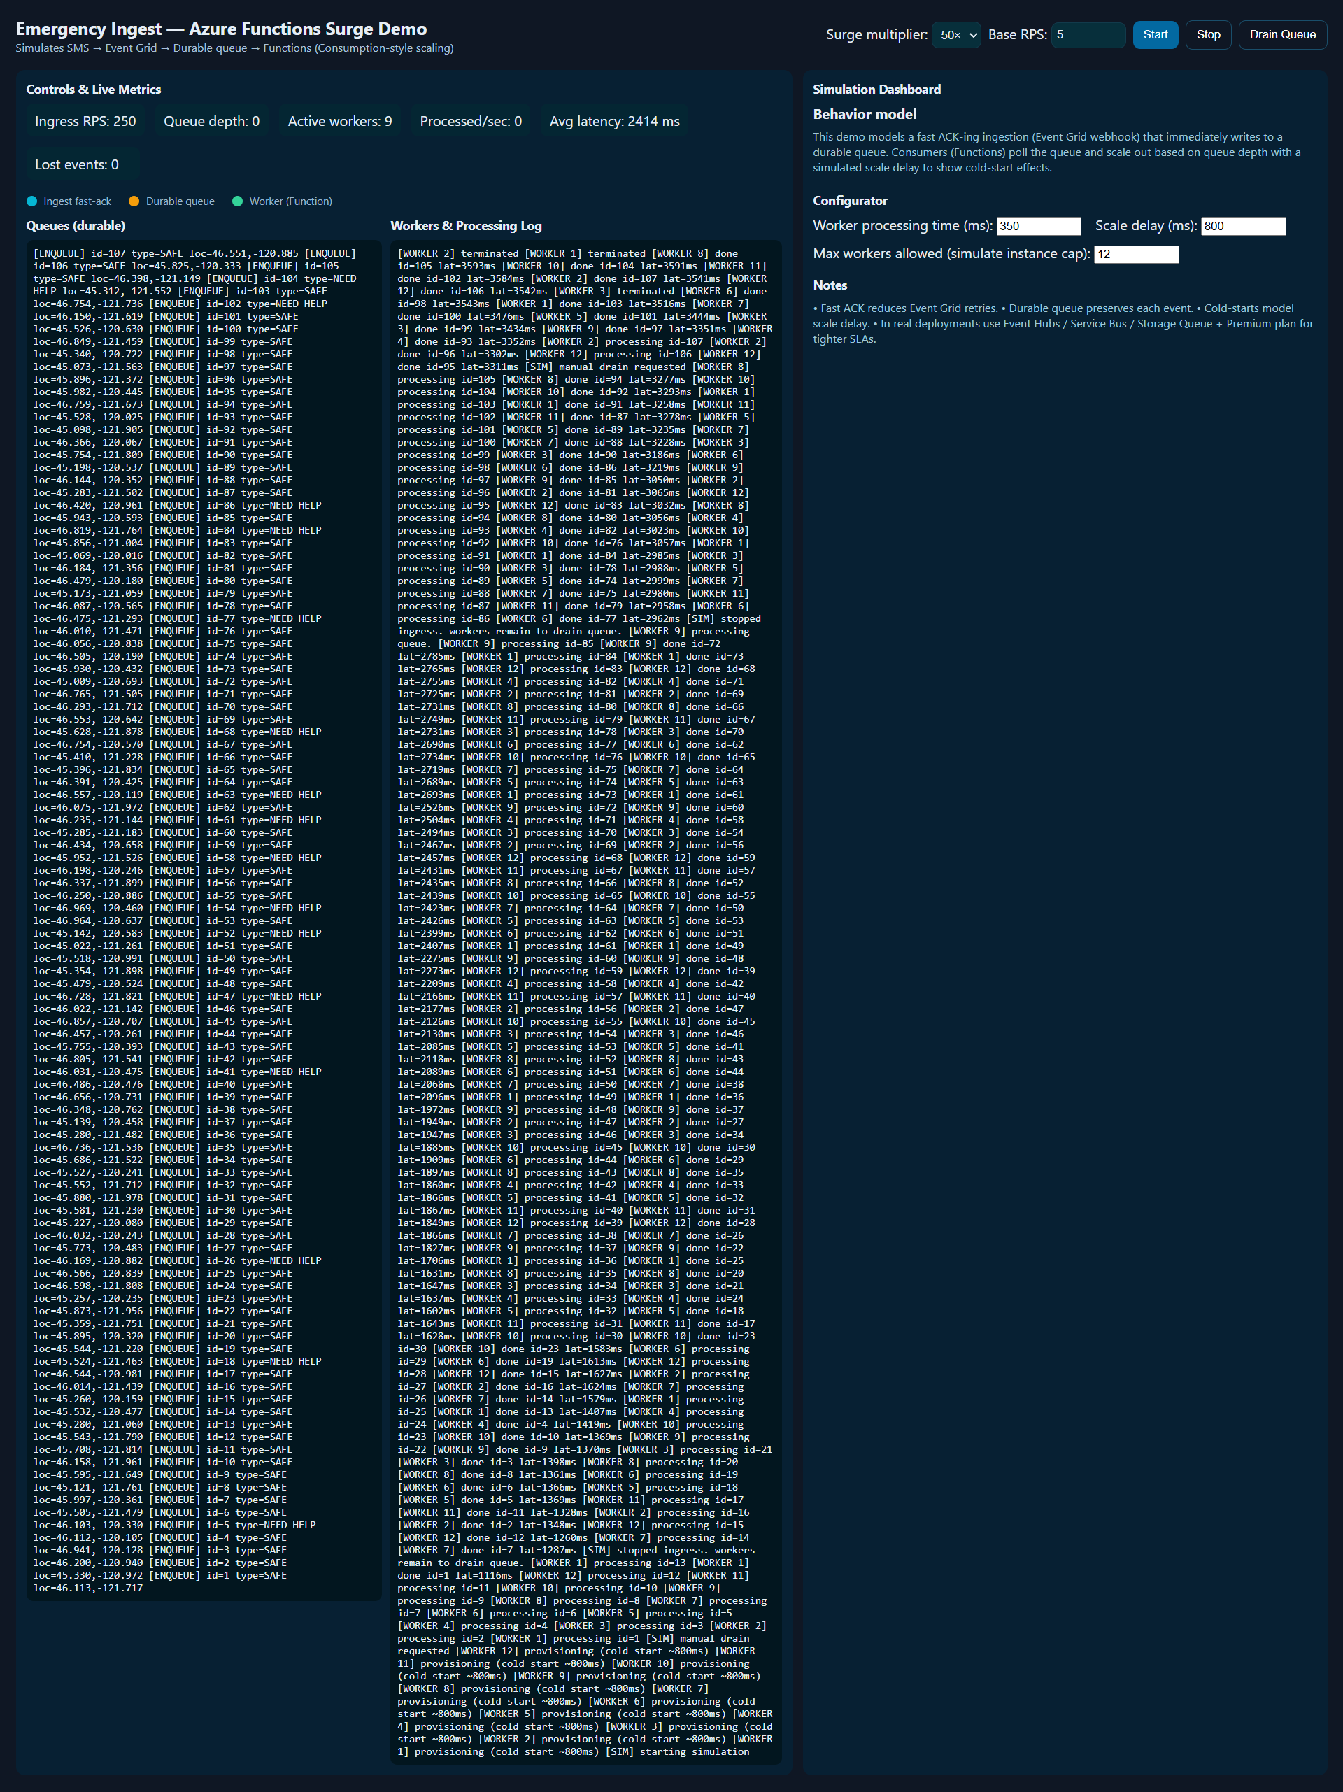
Task: Click the Worker processing time field
Action: click(x=1039, y=226)
